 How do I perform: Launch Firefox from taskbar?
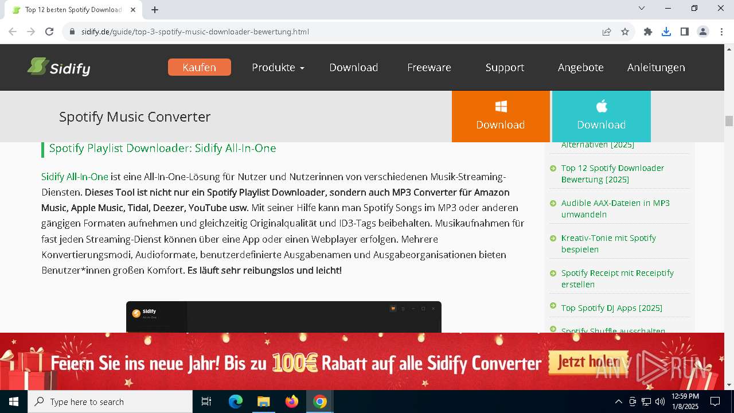(292, 402)
